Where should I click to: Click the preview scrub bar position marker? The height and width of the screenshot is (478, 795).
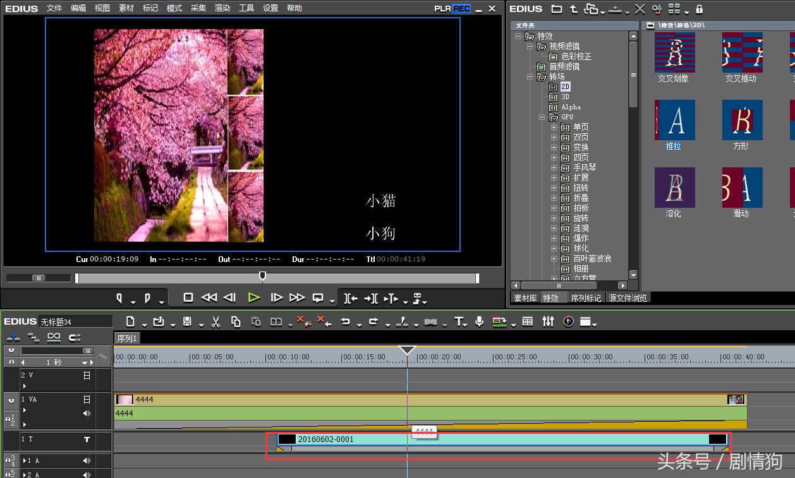coord(262,276)
